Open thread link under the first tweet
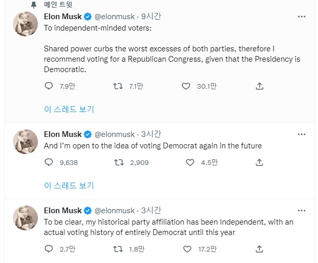 coord(69,109)
